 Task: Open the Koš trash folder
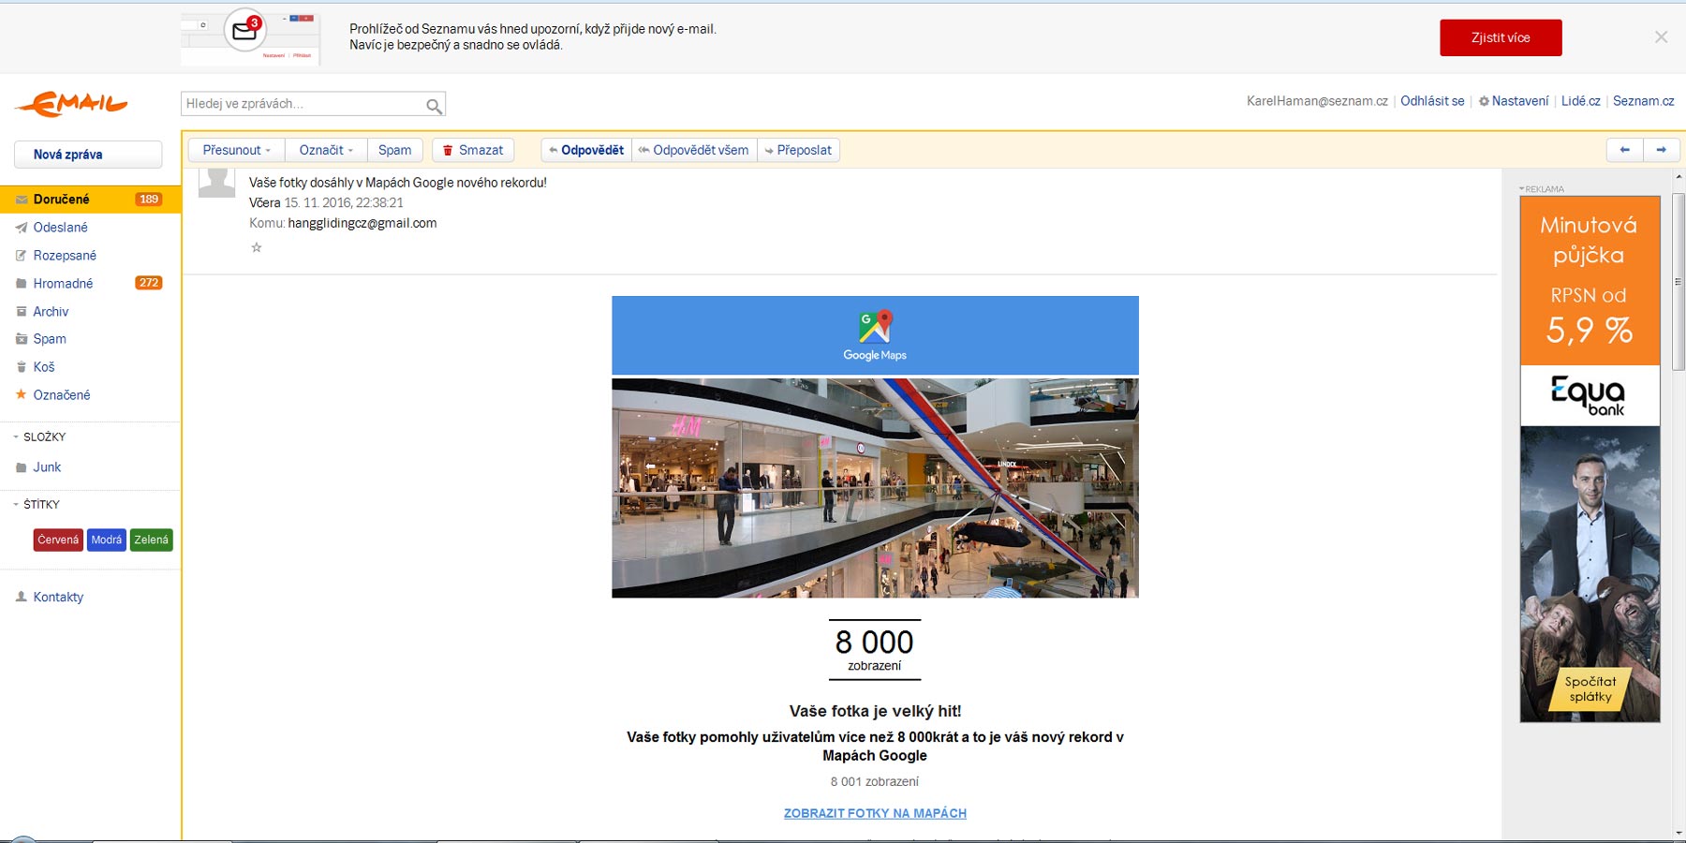pos(44,367)
